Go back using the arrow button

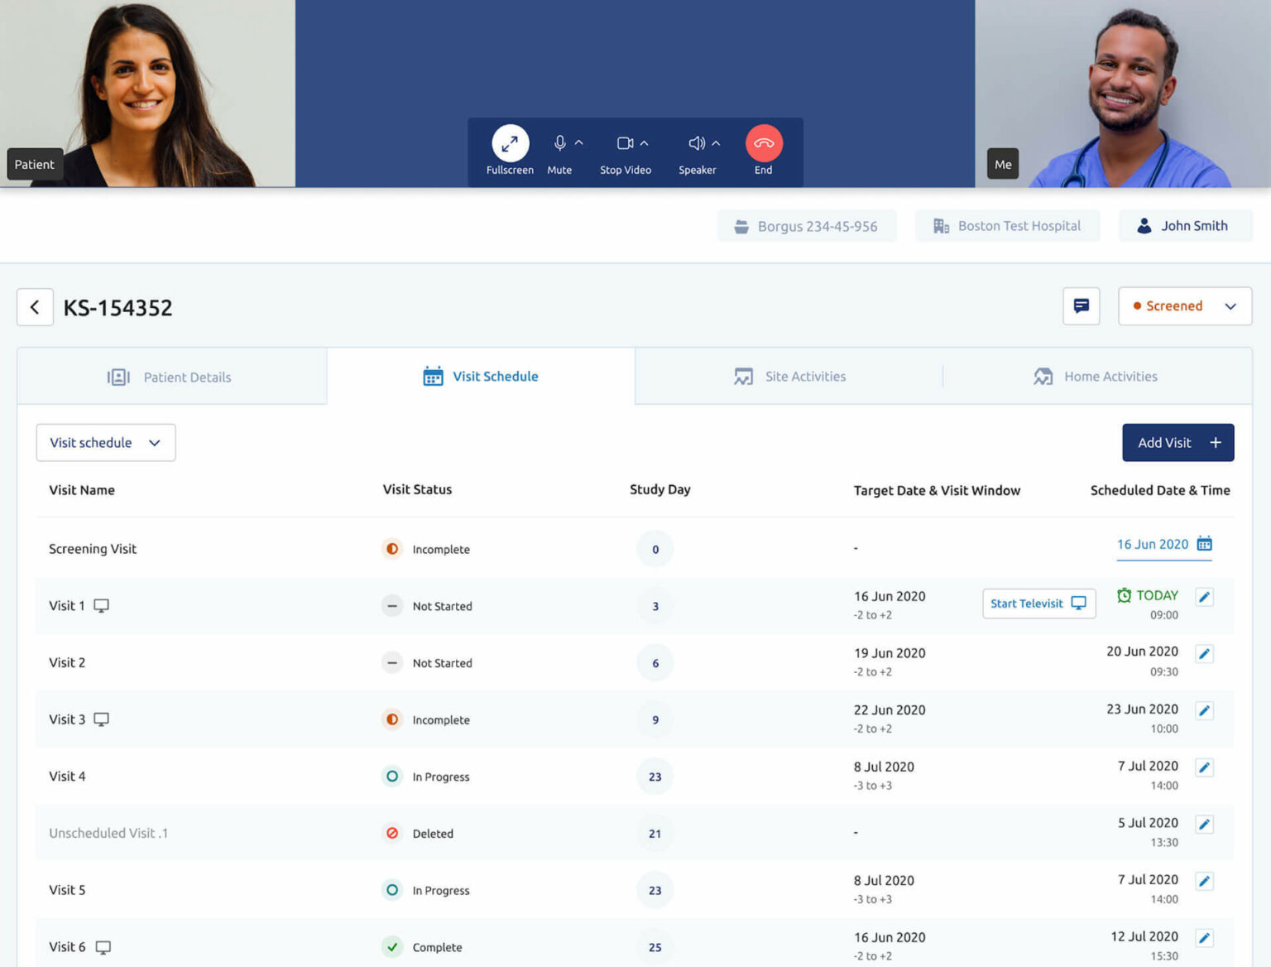coord(35,307)
